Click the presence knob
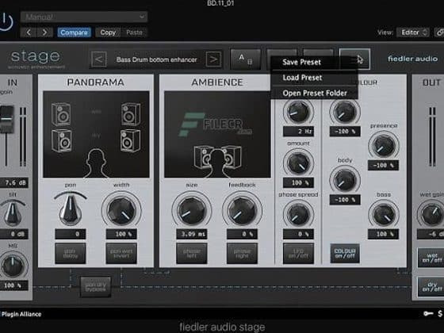Image resolution: width=444 pixels, height=333 pixels. 384,146
